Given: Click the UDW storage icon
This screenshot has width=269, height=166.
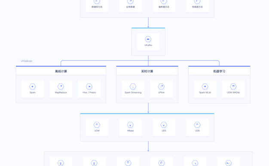Looking at the screenshot, I should 97,125.
